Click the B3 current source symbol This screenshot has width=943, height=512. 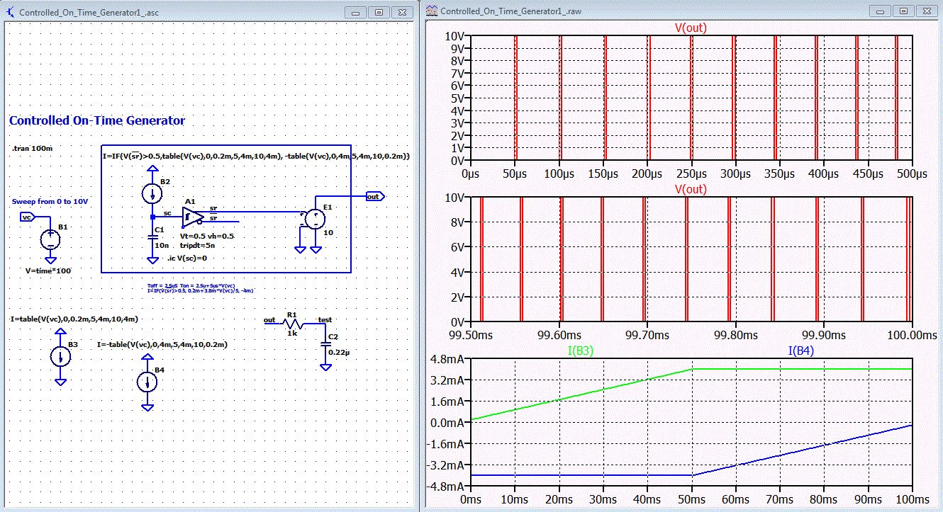[x=60, y=356]
